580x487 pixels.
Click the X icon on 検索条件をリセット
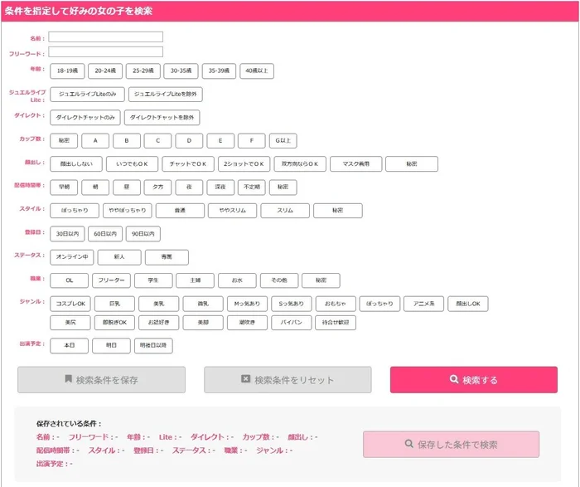click(245, 380)
